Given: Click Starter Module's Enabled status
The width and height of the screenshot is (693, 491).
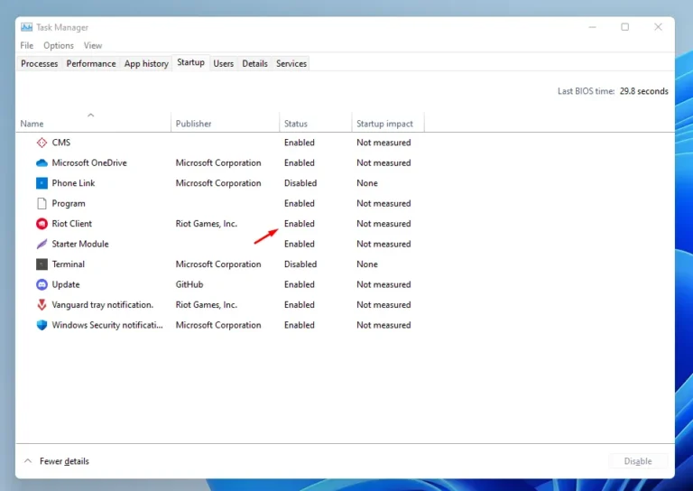Looking at the screenshot, I should click(300, 244).
